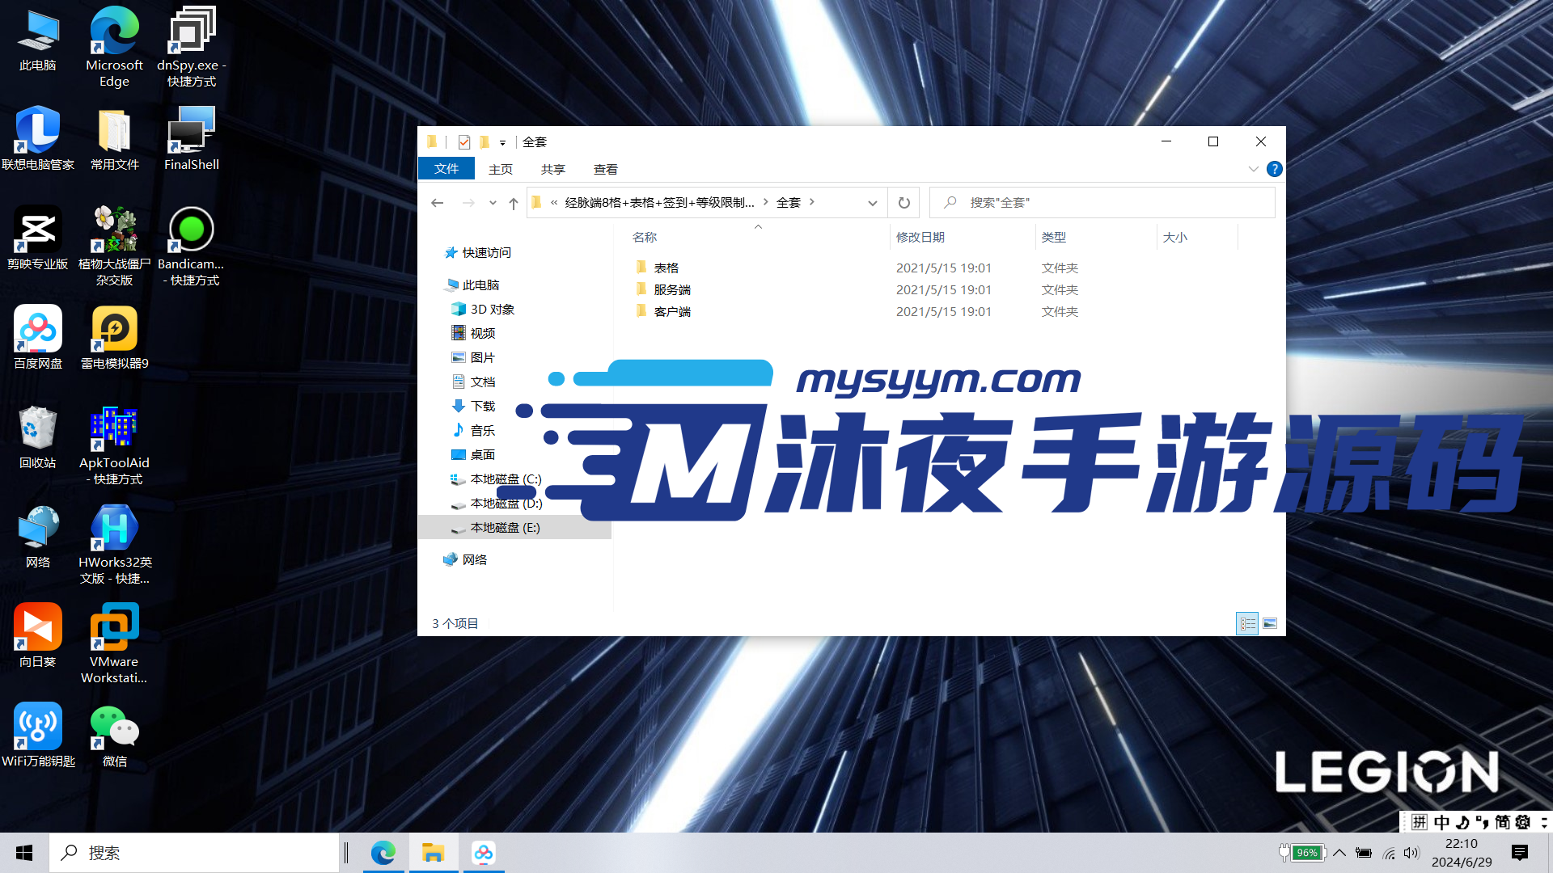Open the volume control slider
The image size is (1553, 873).
tap(1411, 852)
